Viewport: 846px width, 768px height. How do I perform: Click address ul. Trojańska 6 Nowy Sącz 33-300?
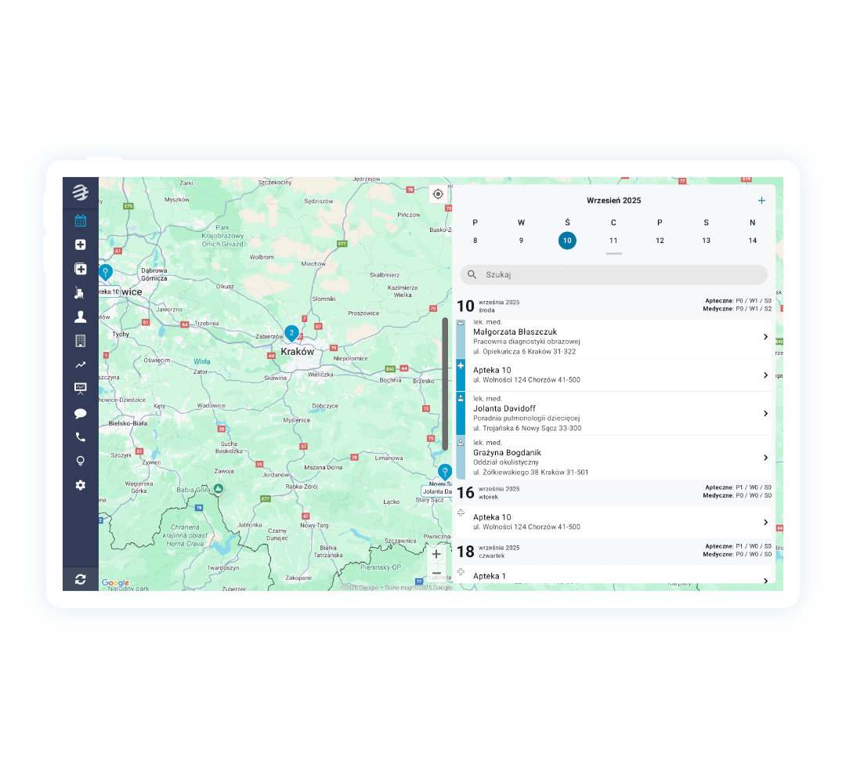coord(527,428)
